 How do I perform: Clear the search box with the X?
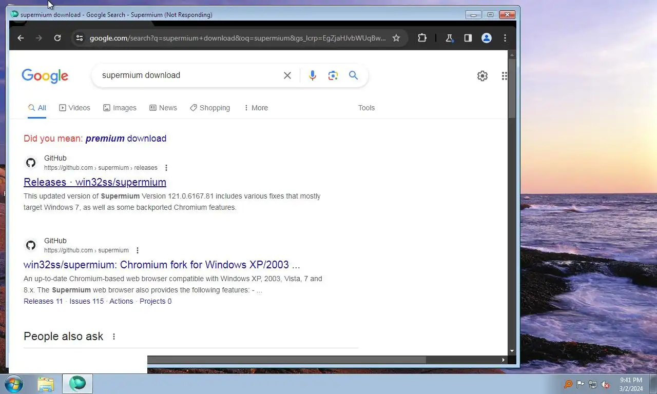(287, 75)
